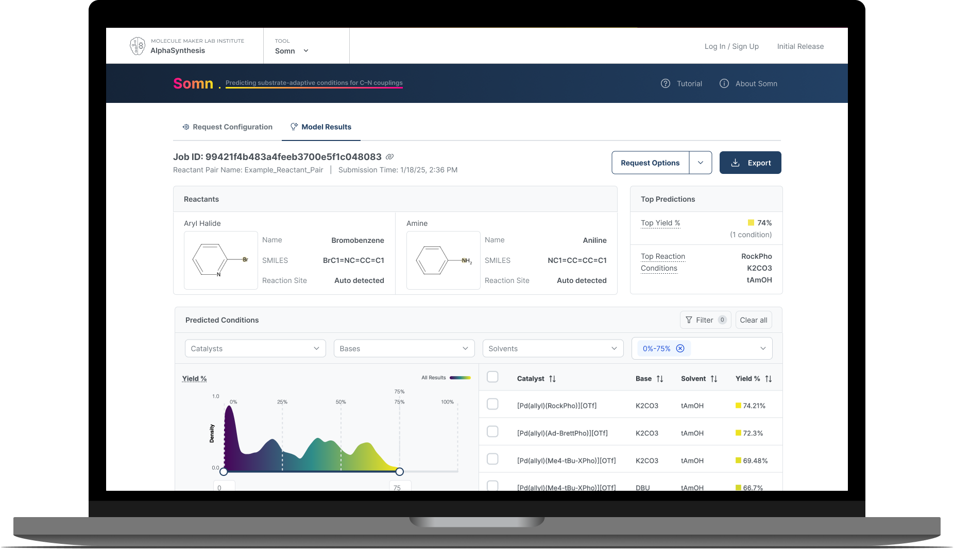Click Top Reaction Conditions label
Image resolution: width=954 pixels, height=549 pixels.
(x=663, y=262)
